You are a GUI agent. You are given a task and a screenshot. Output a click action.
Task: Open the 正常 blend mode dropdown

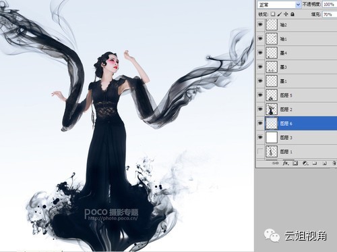coord(279,5)
